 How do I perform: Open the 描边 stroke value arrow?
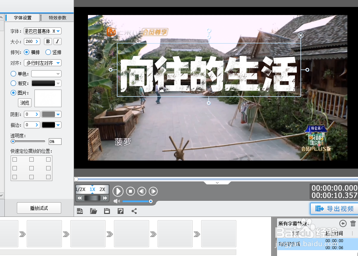pyautogui.click(x=37, y=125)
